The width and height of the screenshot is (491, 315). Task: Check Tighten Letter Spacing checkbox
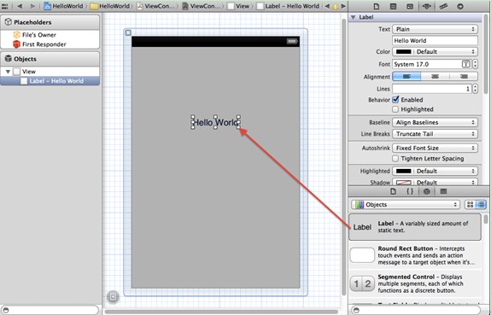pos(395,159)
